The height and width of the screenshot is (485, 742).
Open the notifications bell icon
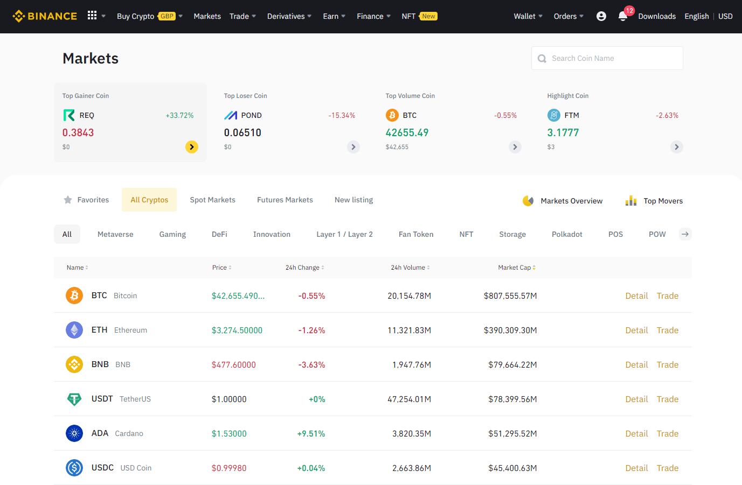(623, 17)
